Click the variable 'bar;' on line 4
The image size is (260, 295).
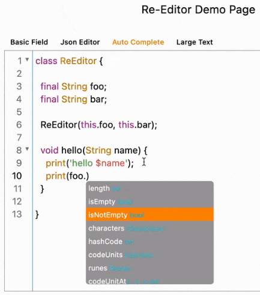[98, 99]
